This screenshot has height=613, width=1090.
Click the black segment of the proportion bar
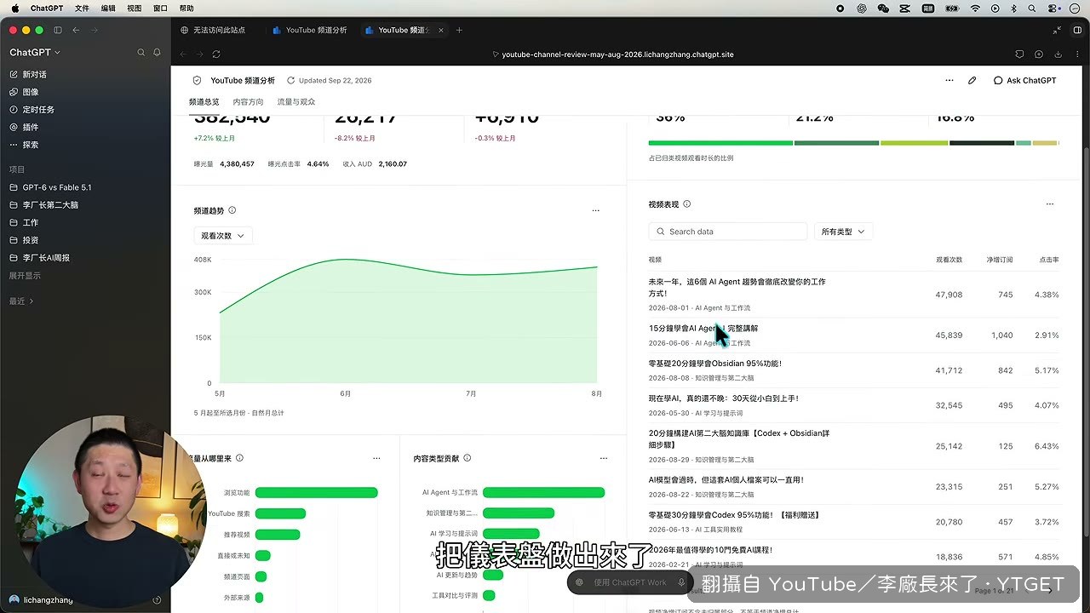[982, 143]
